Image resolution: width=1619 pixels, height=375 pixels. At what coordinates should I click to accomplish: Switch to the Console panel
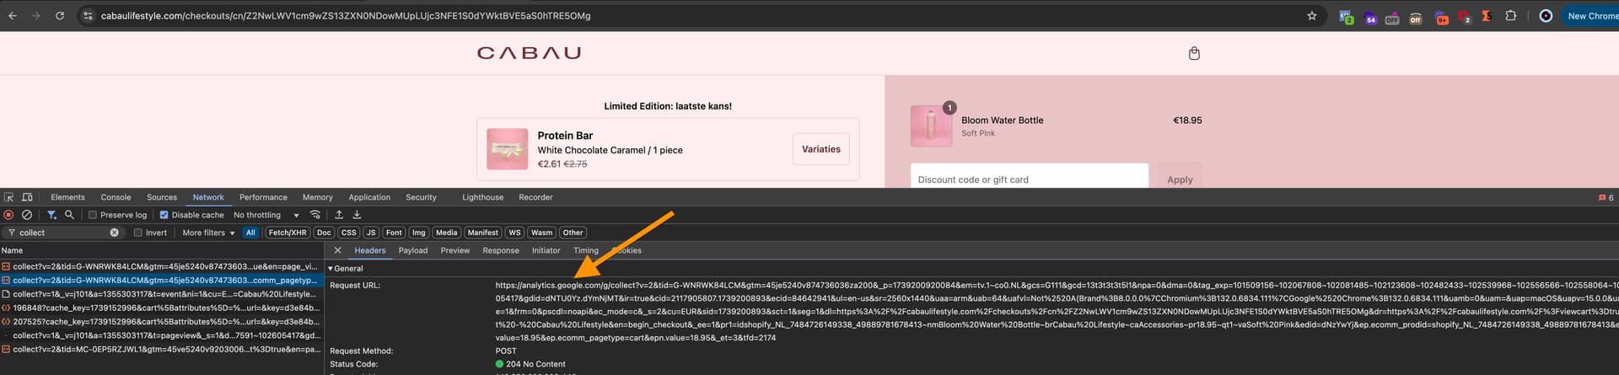point(116,197)
